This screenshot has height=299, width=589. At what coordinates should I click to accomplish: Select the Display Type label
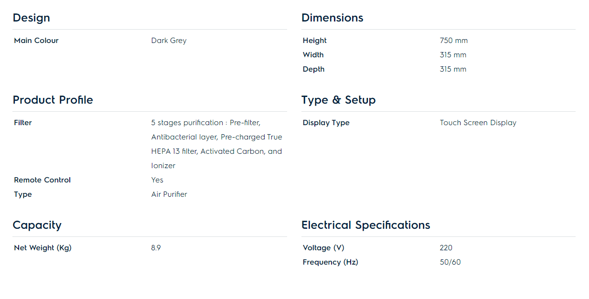tap(326, 123)
